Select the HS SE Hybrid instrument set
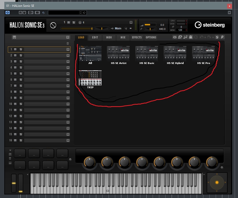This screenshot has width=238, height=198. (175, 54)
